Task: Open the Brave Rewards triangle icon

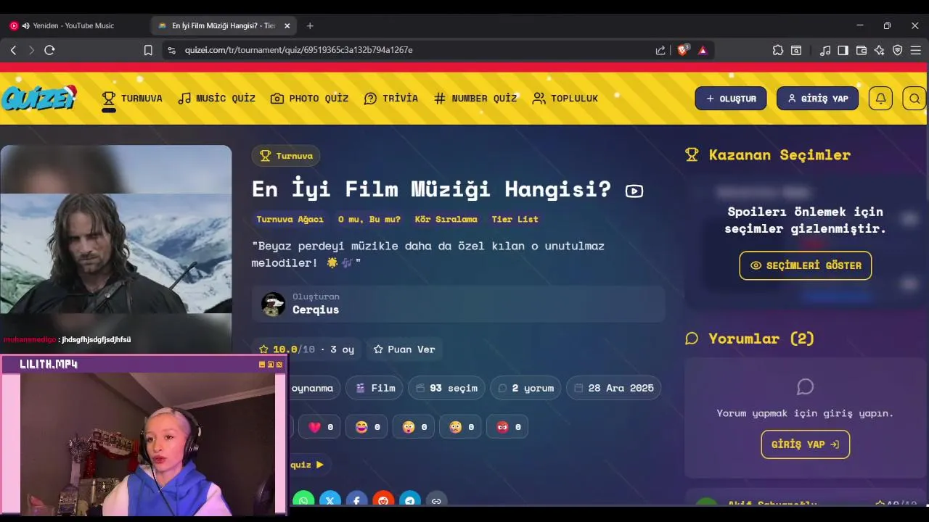Action: click(703, 50)
